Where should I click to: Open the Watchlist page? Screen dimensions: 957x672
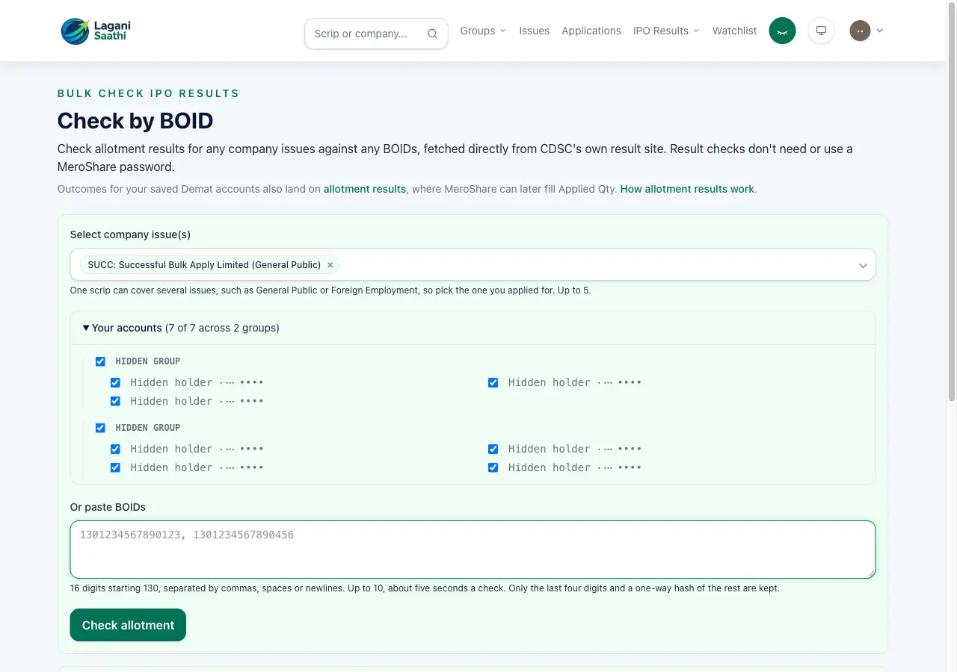pos(734,31)
